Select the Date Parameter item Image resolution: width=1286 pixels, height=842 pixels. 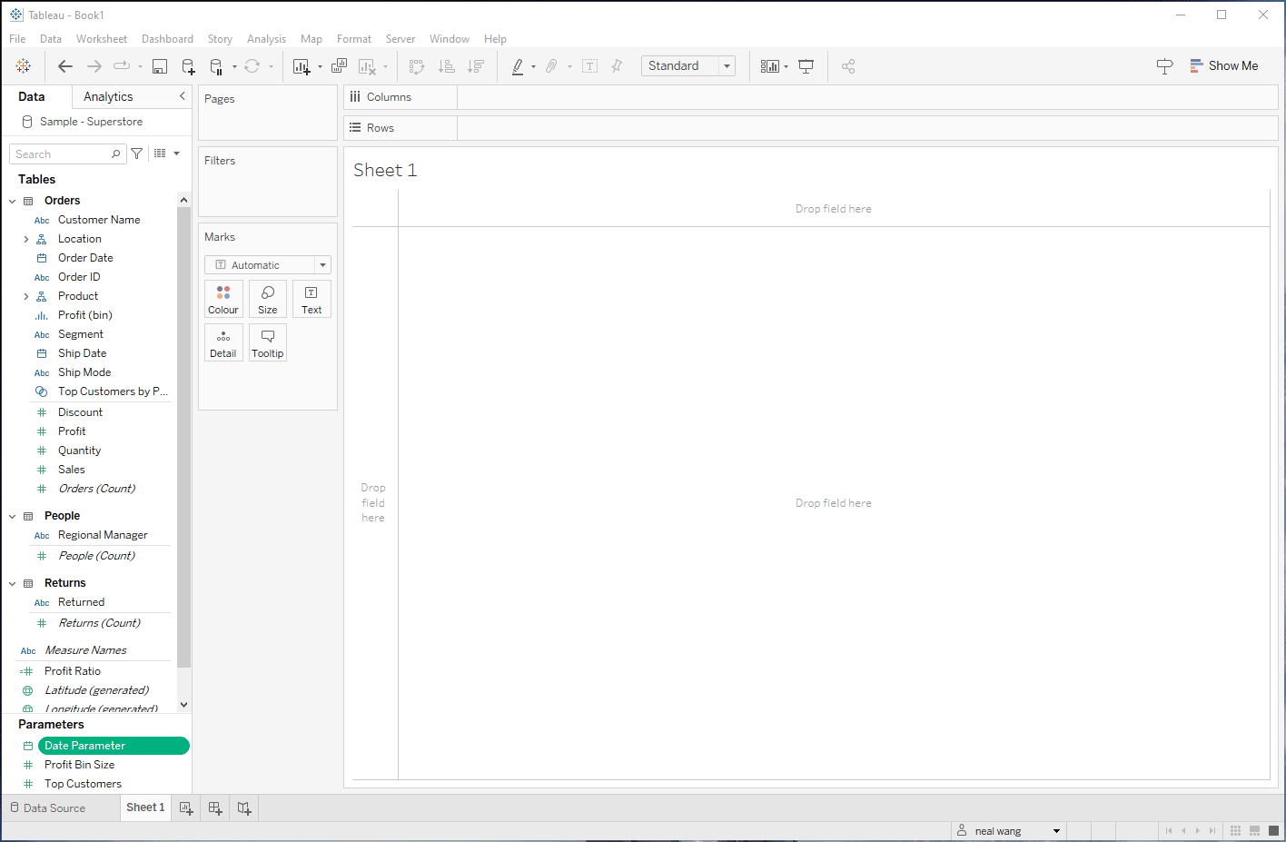tap(113, 746)
